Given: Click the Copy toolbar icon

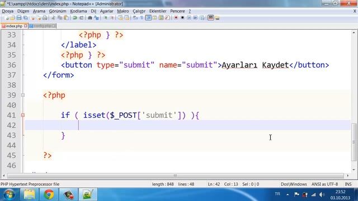Looking at the screenshot, I should tap(60, 18).
